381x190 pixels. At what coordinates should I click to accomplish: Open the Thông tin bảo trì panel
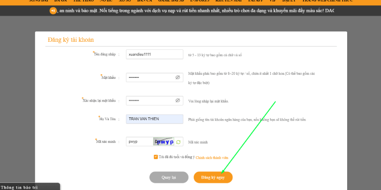point(30,187)
